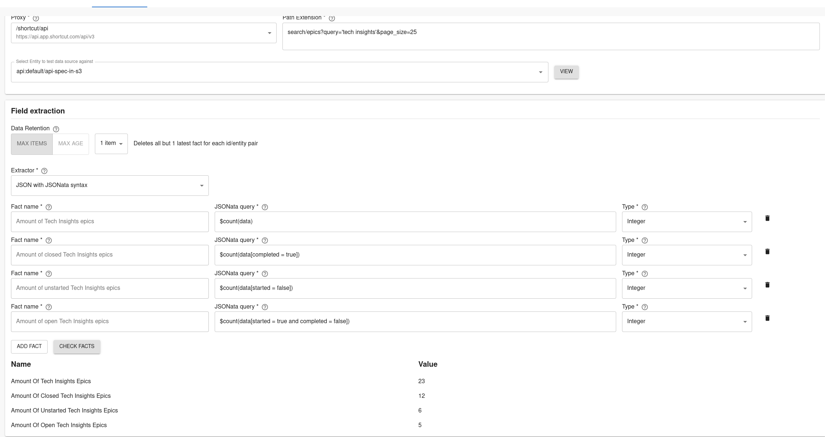Screen dimensions: 825x437
Task: Click help icon beside Extractor label
Action: coord(44,171)
